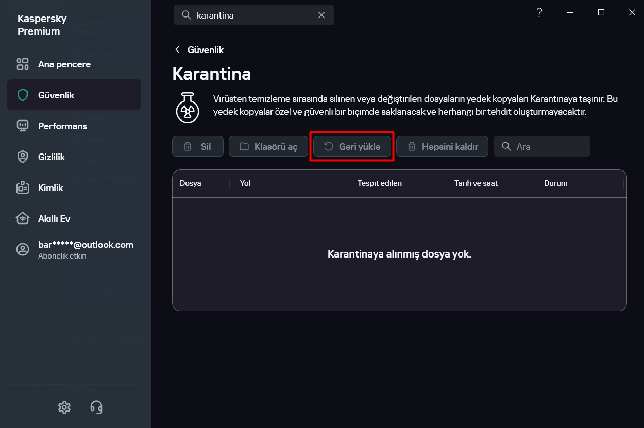Image resolution: width=644 pixels, height=428 pixels.
Task: Maximize the Kaspersky window
Action: (x=601, y=13)
